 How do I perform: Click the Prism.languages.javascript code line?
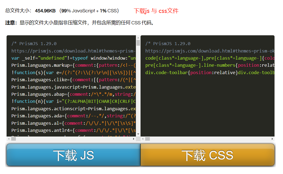click(x=74, y=87)
